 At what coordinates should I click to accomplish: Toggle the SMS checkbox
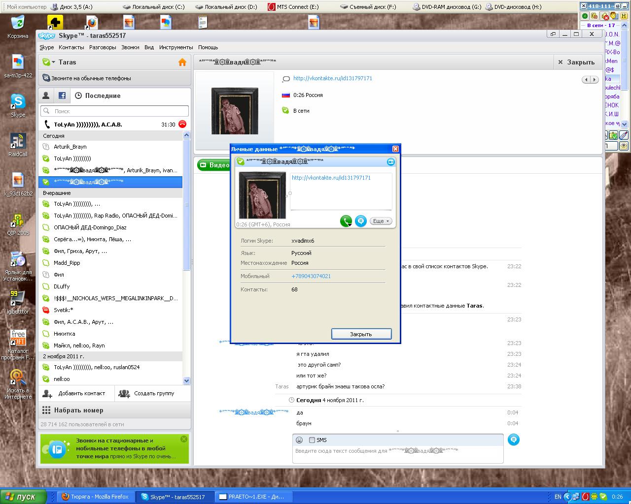312,440
